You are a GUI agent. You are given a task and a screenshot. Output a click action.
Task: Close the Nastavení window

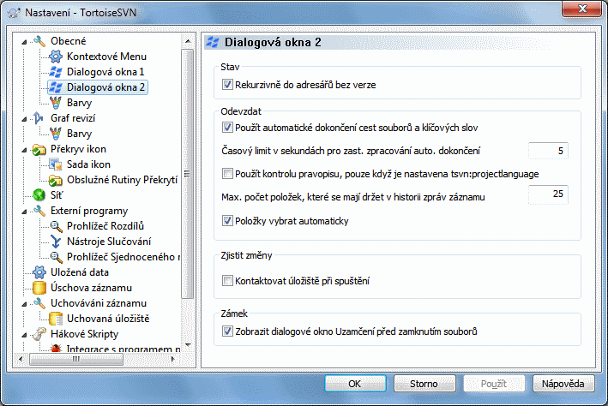581,9
